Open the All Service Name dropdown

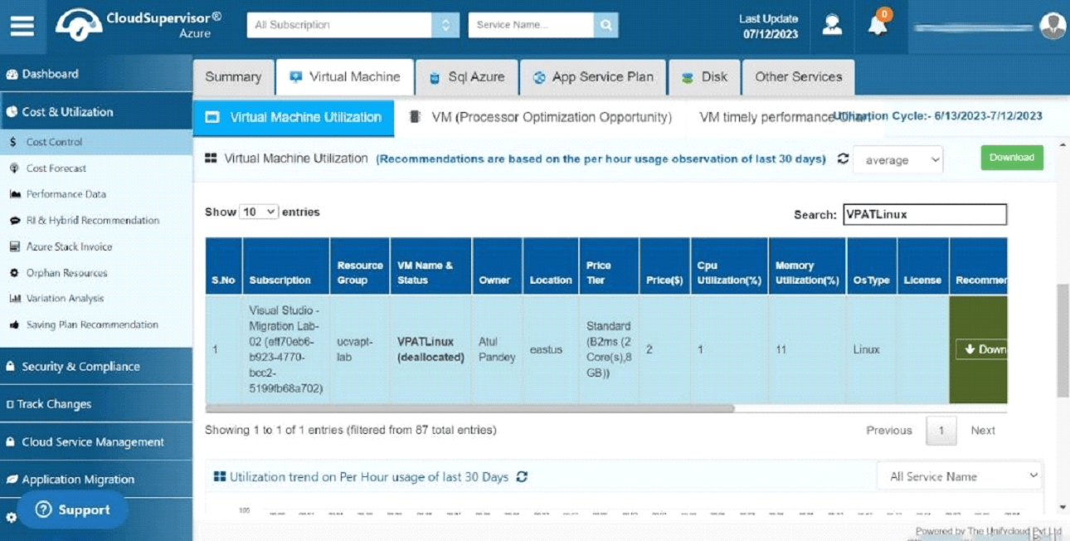pos(960,476)
